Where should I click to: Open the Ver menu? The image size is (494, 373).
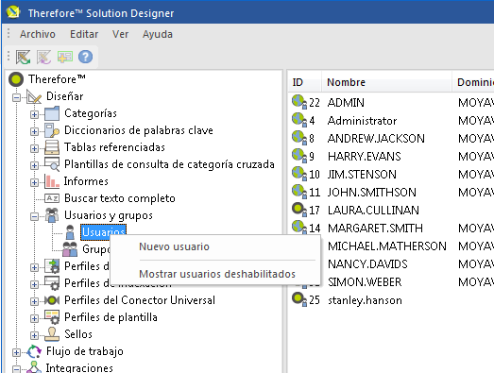click(x=120, y=34)
